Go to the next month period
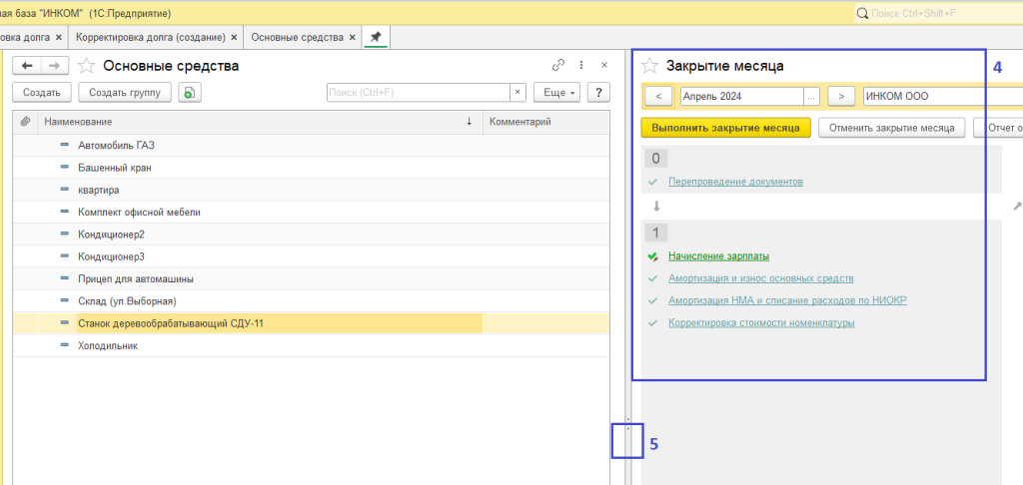 point(842,96)
